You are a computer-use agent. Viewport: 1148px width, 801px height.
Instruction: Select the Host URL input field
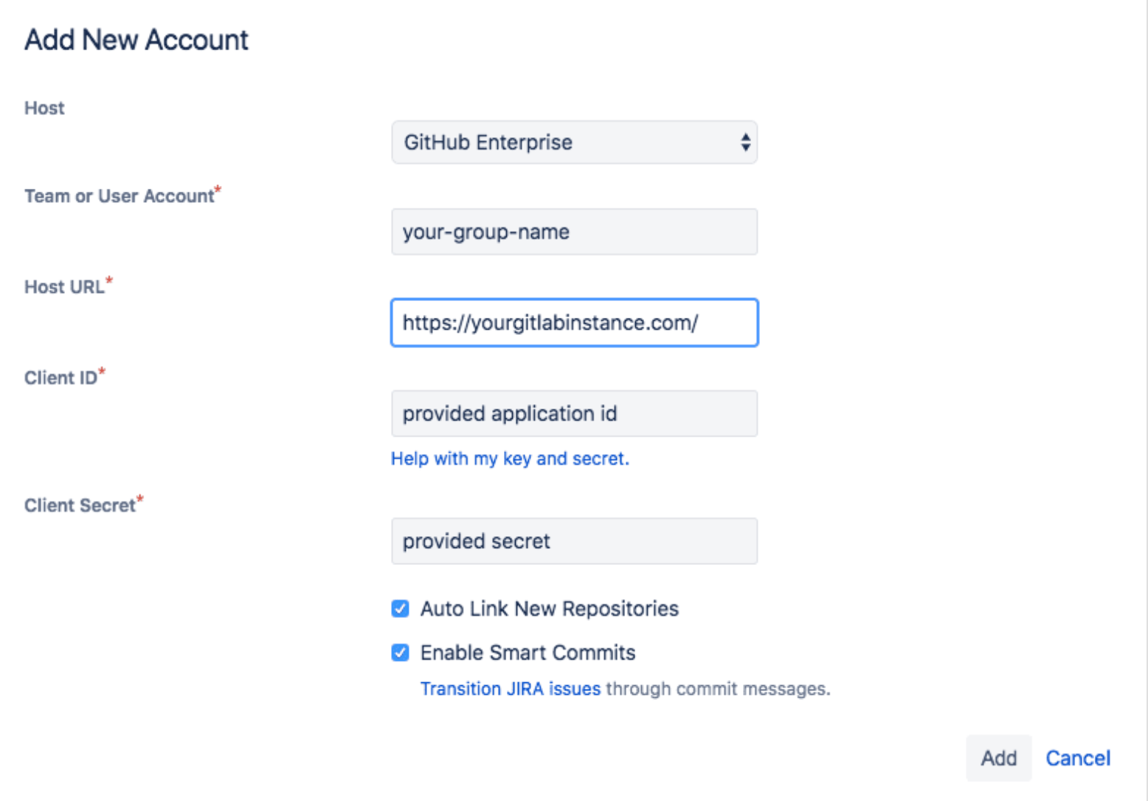click(x=574, y=322)
